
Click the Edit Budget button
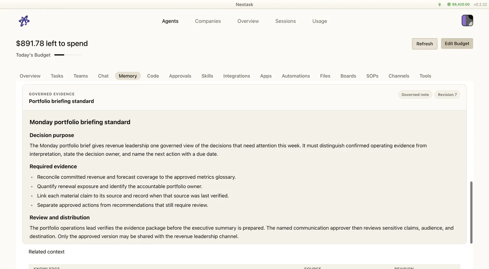pyautogui.click(x=457, y=44)
